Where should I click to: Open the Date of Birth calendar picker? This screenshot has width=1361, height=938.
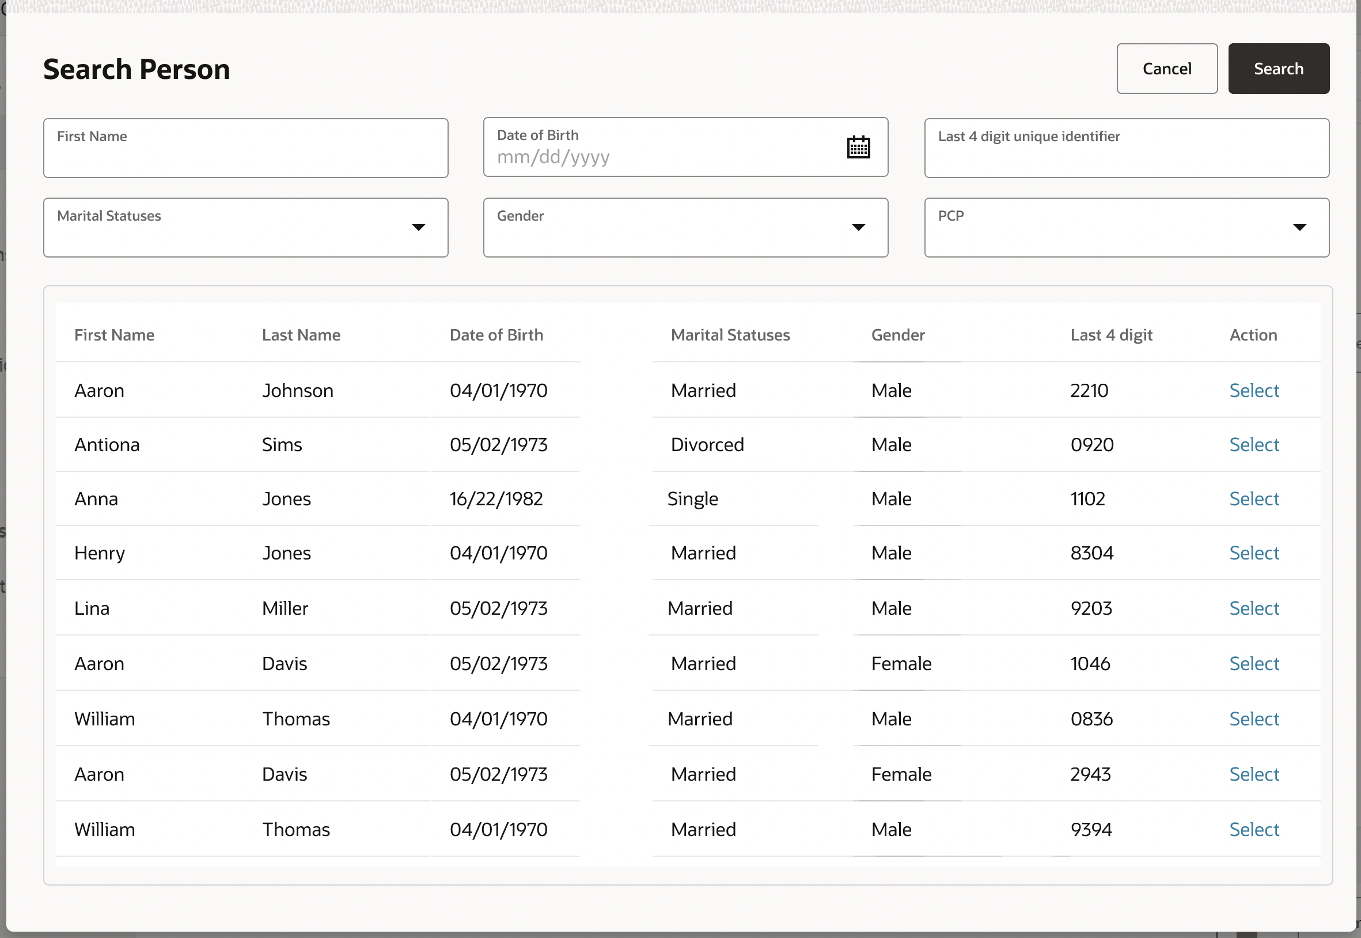pyautogui.click(x=858, y=147)
